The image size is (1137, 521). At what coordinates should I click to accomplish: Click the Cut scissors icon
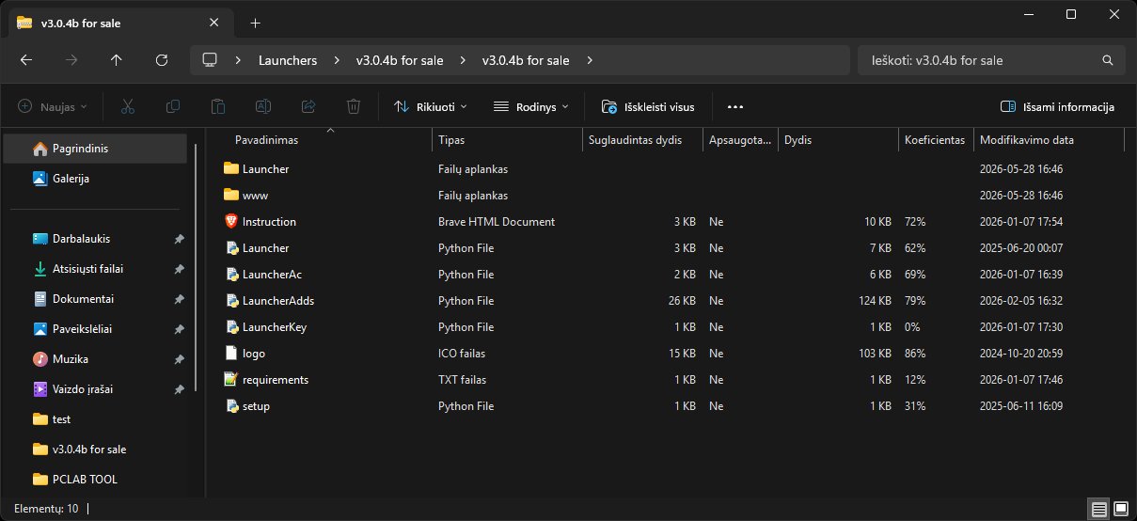[x=128, y=107]
